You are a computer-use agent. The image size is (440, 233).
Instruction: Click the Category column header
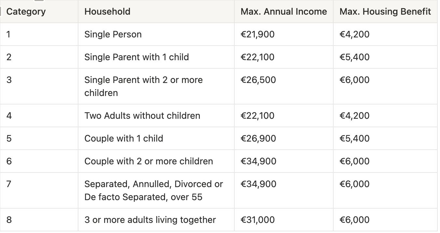coord(39,12)
